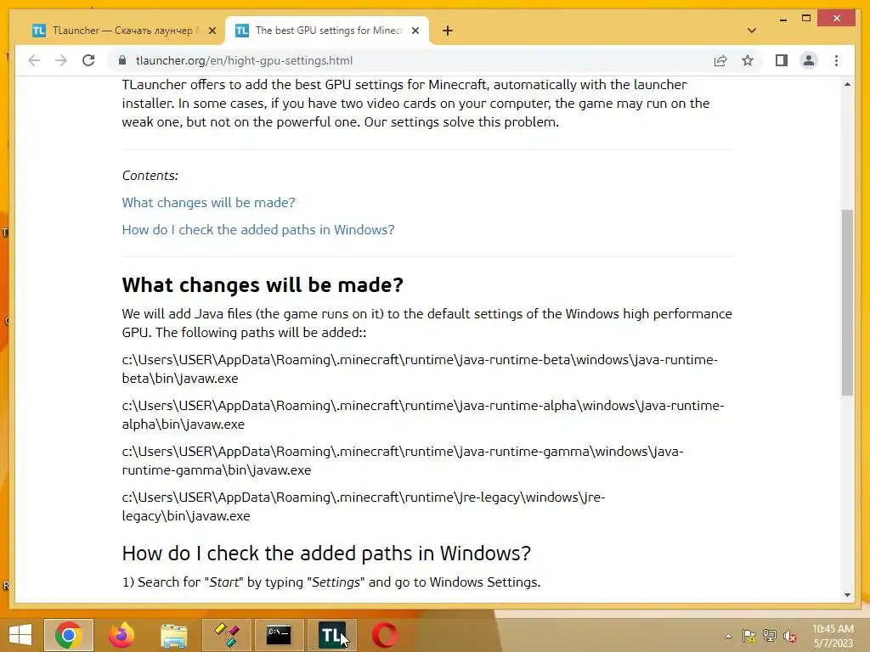Open the pencil tool app on taskbar
The image size is (870, 652).
pyautogui.click(x=226, y=635)
